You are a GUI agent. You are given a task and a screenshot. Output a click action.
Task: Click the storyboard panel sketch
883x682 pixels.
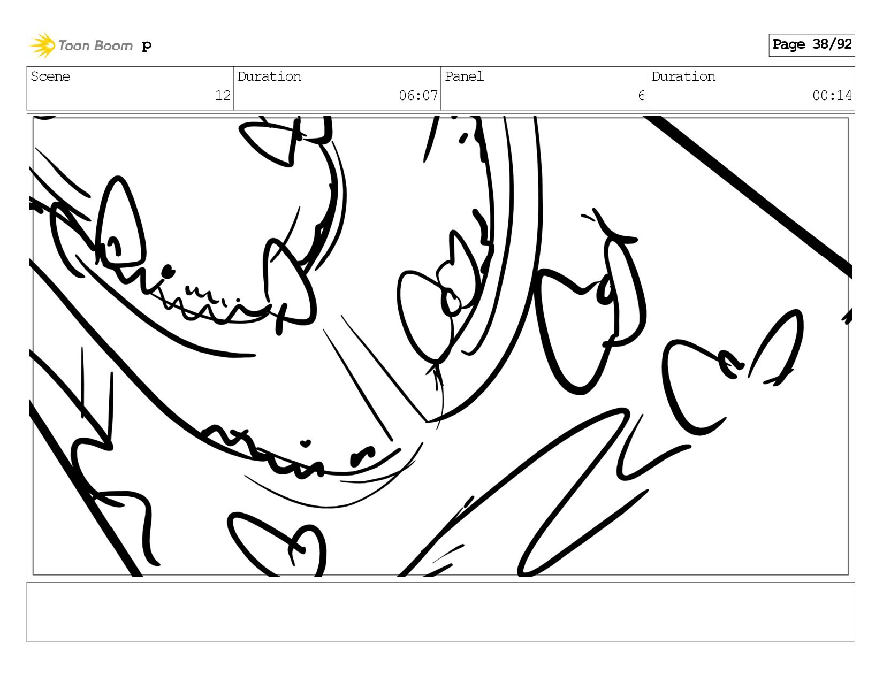point(440,346)
